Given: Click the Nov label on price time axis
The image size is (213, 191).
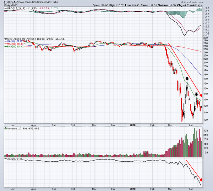Looking at the screenshot, I should point(94,125).
